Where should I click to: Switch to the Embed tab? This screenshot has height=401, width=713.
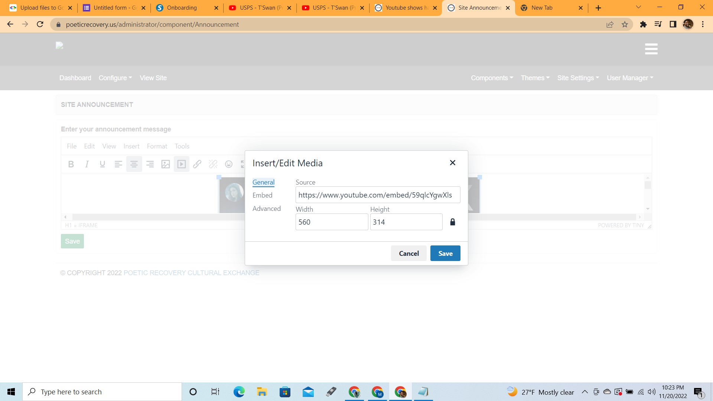(x=262, y=195)
